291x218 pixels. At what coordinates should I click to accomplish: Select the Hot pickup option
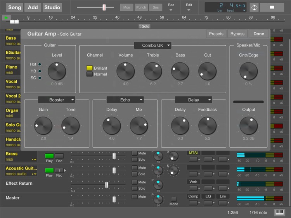40,64
